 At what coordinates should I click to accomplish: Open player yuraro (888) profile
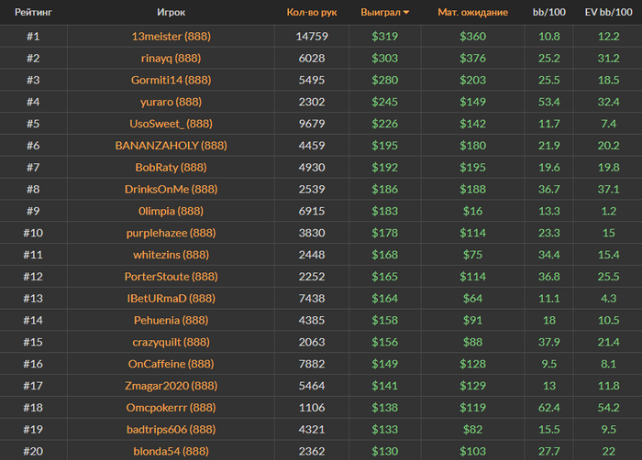[172, 102]
